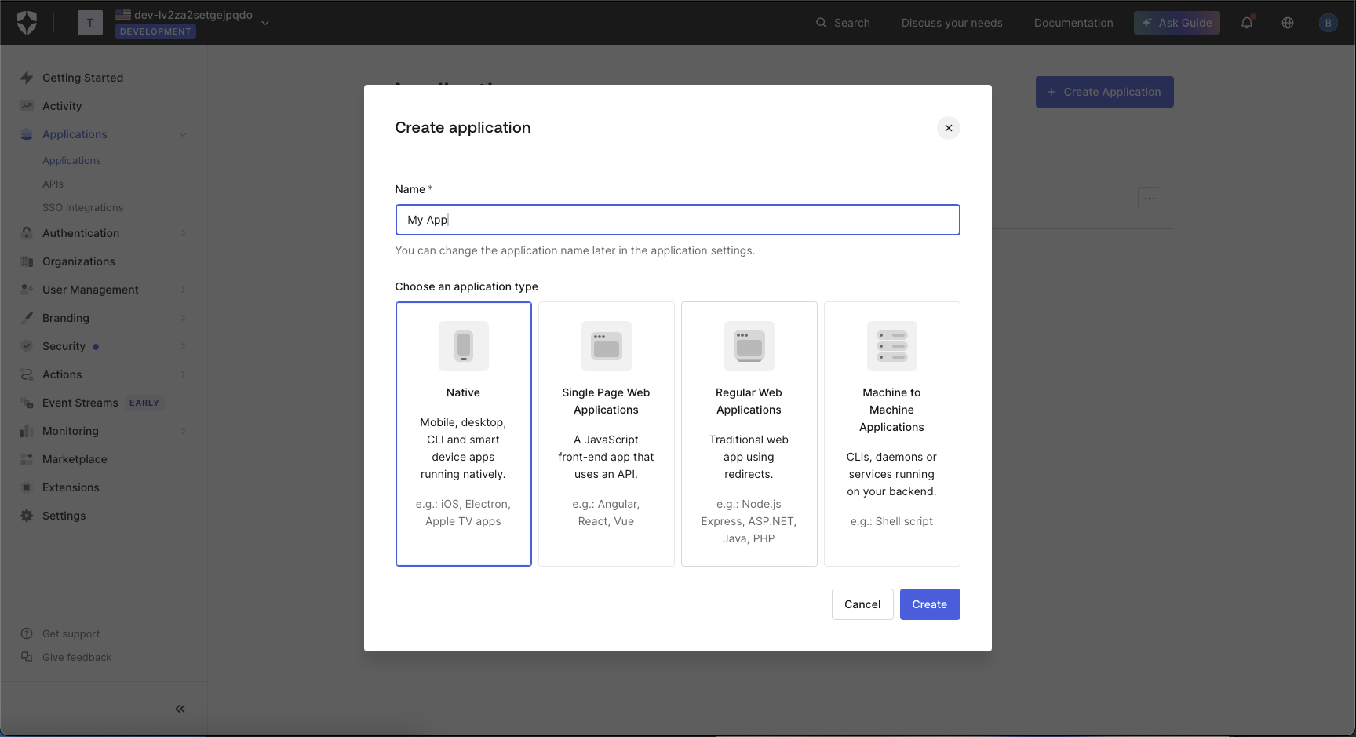Select Single Page Web Applications type

coord(606,433)
